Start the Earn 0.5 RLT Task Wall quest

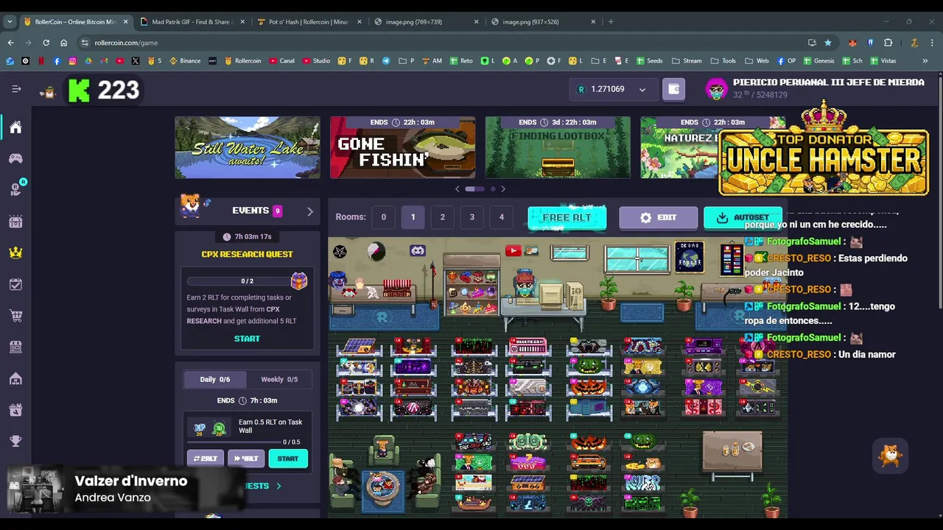(x=288, y=459)
